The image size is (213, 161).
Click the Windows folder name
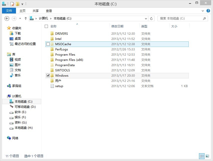pos(62,75)
